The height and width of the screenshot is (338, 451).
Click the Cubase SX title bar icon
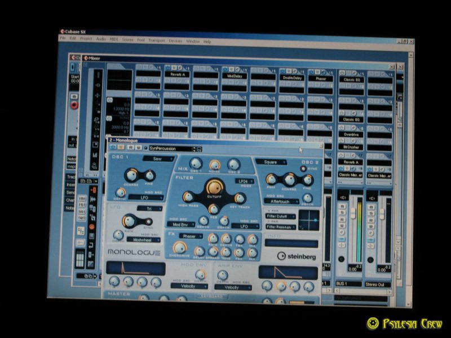[x=62, y=31]
